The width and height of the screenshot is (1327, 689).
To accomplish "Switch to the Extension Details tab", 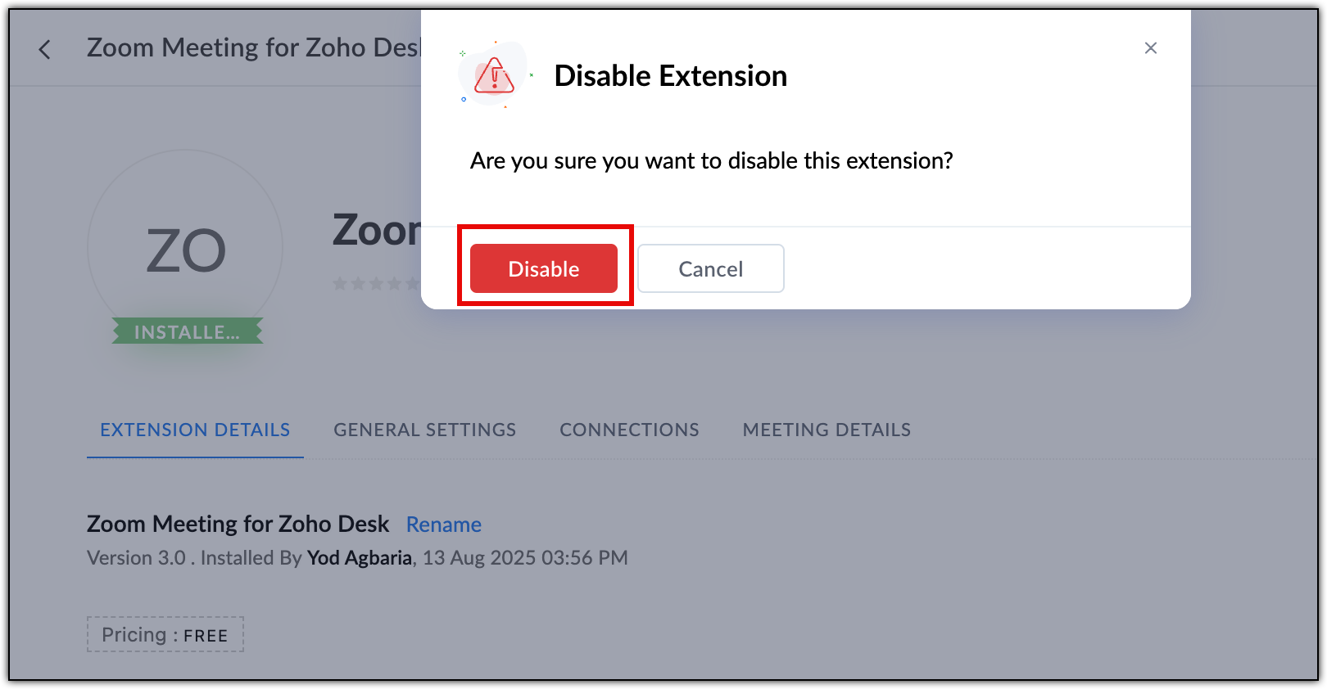I will (x=195, y=430).
